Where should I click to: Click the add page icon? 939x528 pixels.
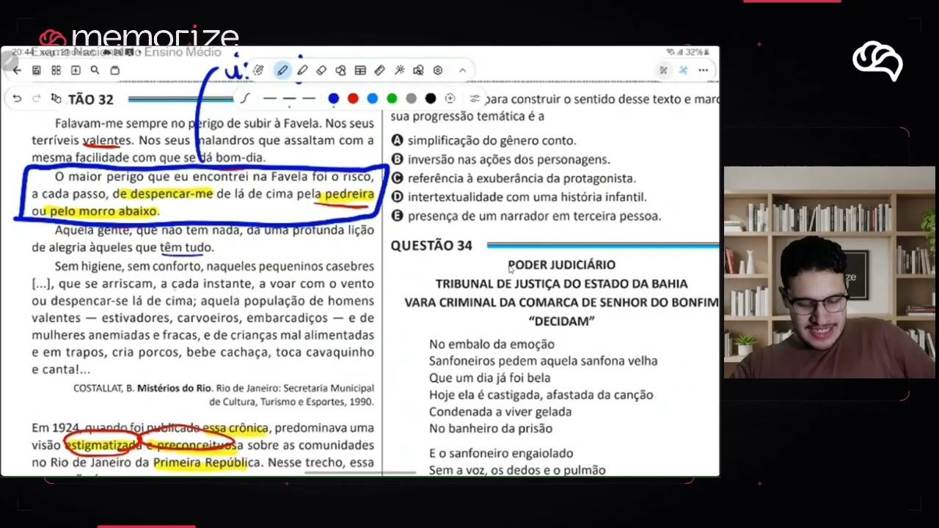(76, 70)
